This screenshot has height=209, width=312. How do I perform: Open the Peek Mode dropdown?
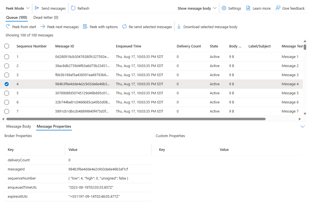[x=18, y=8]
